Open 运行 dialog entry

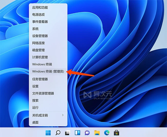point(48,108)
